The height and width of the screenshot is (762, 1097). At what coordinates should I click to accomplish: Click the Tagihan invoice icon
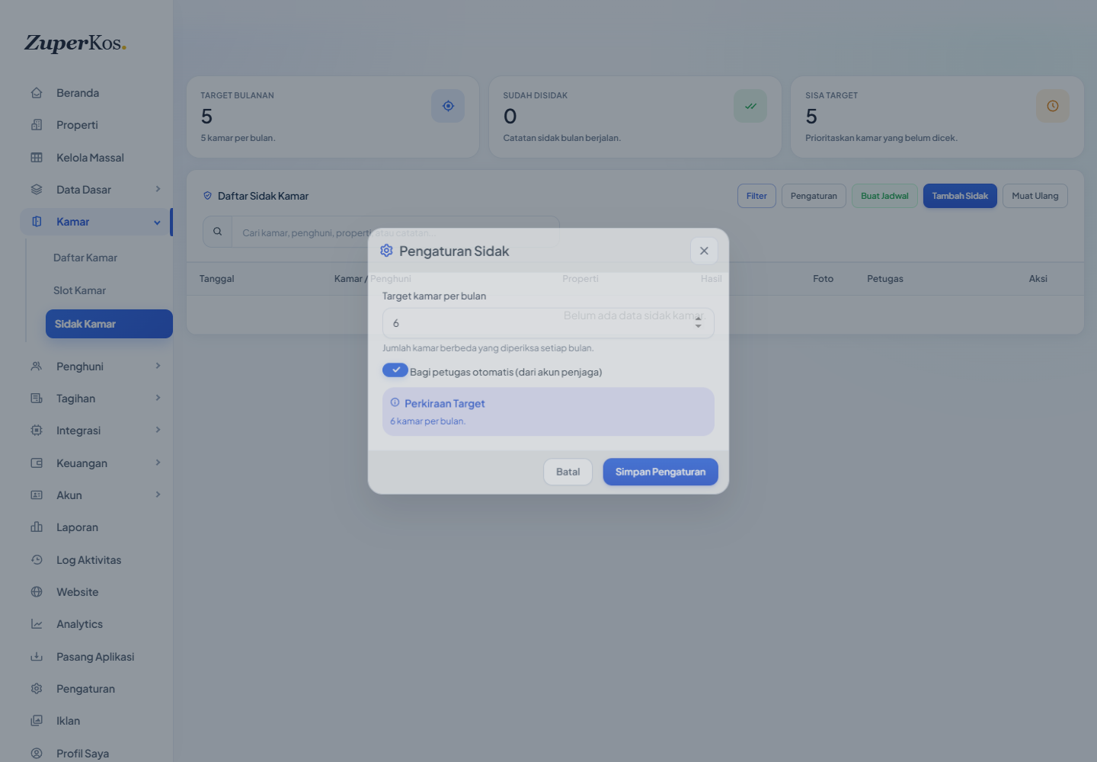click(x=37, y=399)
